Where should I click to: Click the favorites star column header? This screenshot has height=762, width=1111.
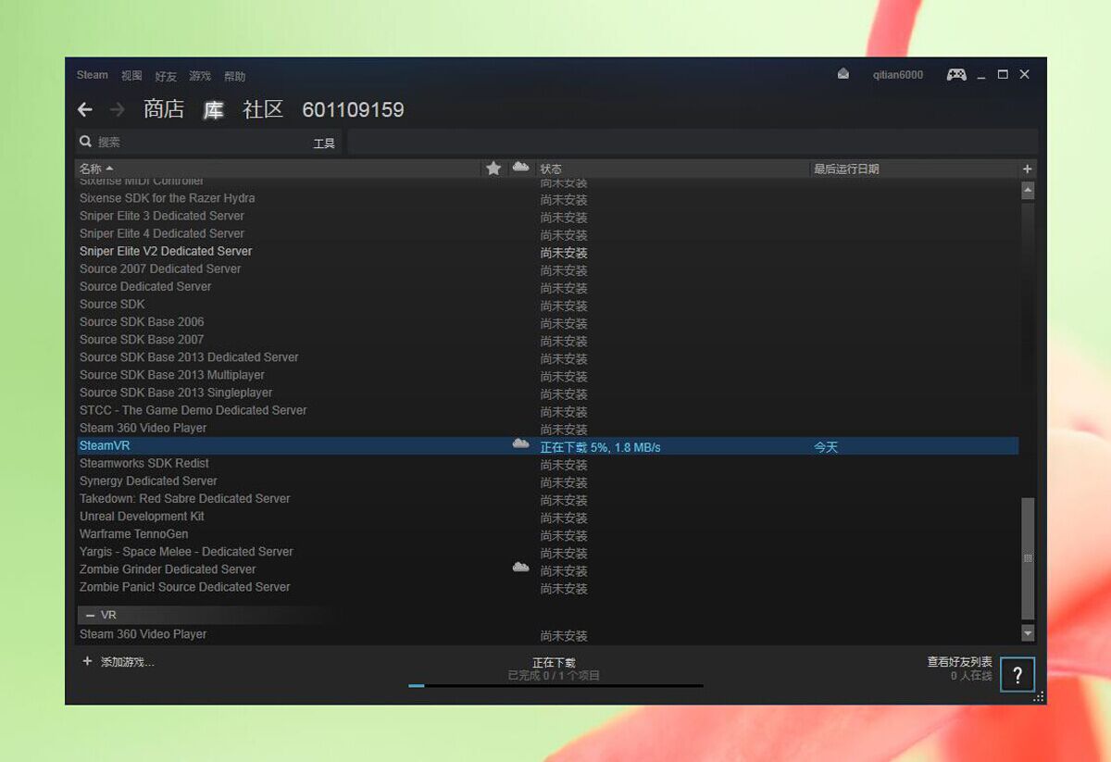pos(493,169)
